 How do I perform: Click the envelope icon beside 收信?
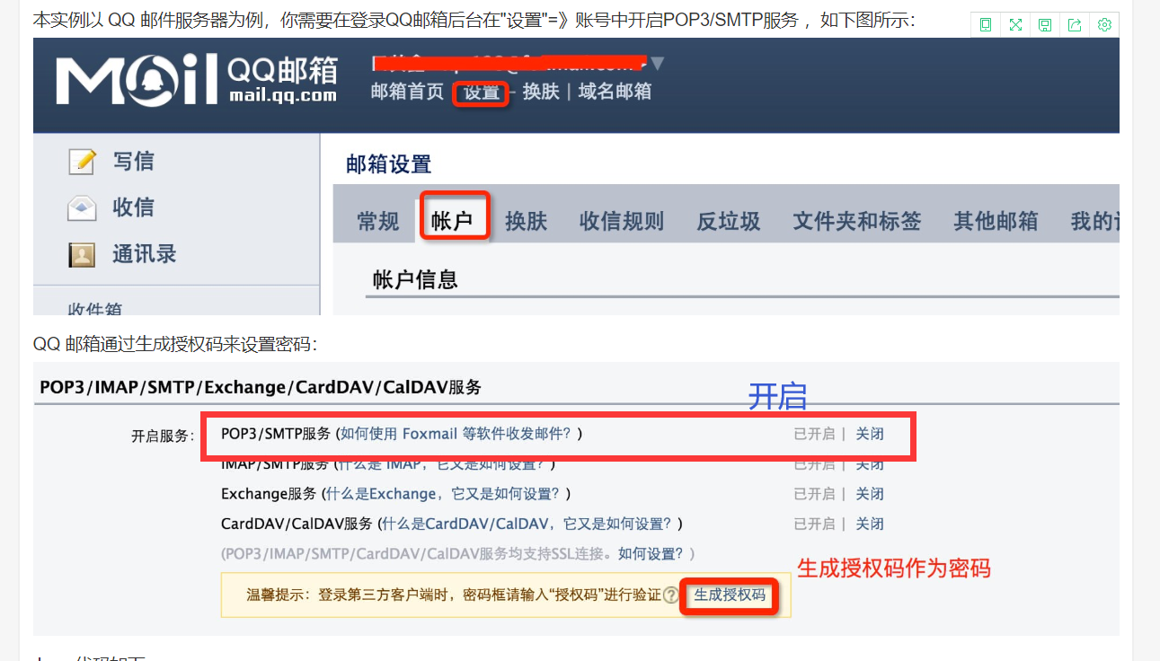coord(83,208)
